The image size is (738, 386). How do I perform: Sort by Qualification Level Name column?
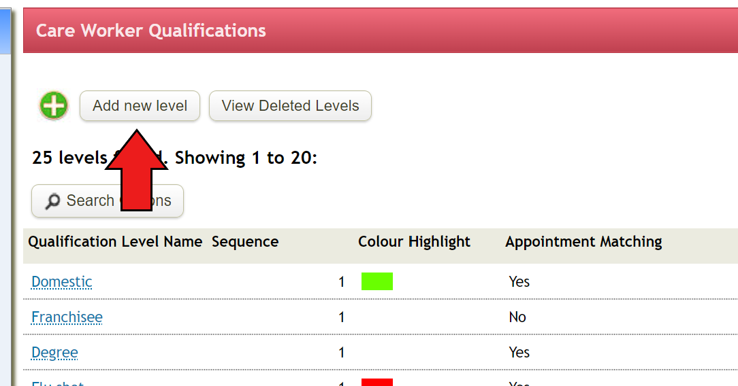[115, 241]
